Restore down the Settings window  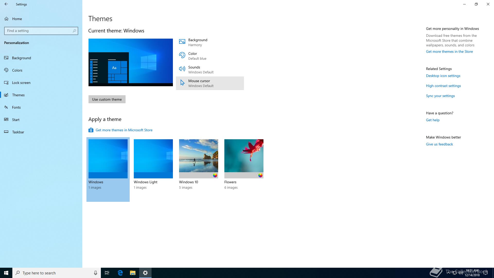point(476,4)
